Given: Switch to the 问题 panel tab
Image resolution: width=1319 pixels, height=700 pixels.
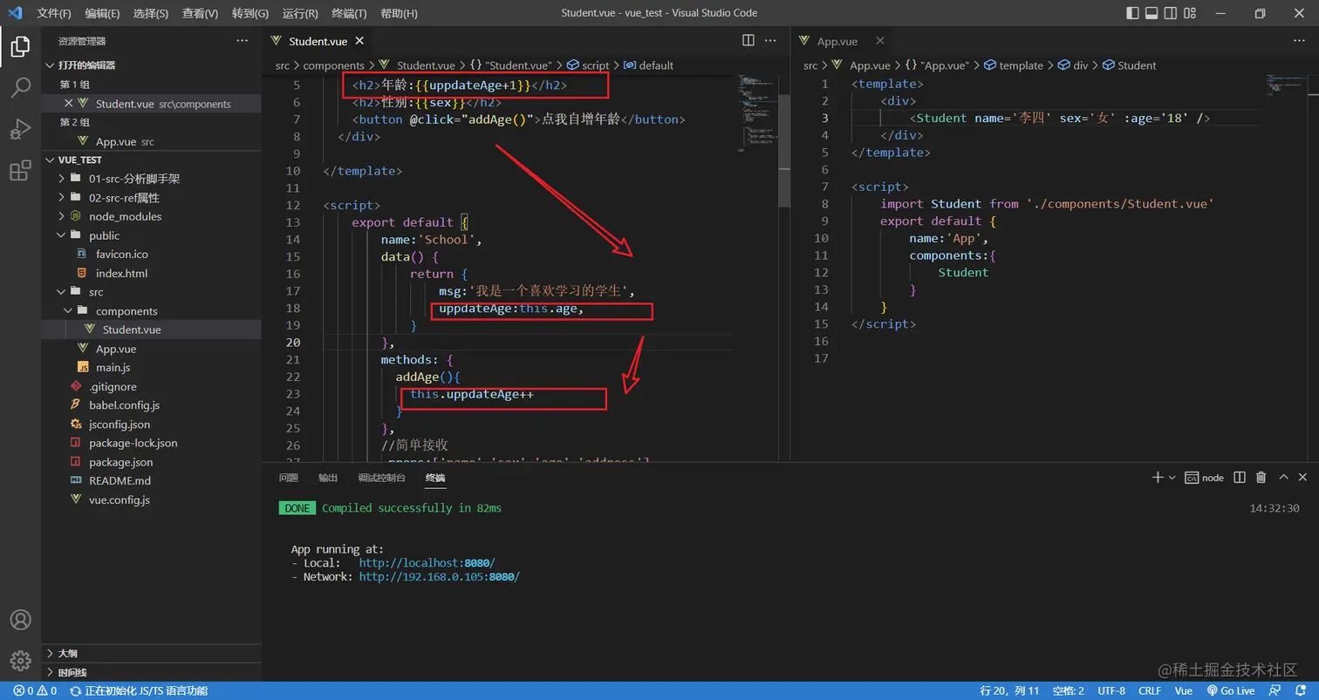Looking at the screenshot, I should 289,478.
